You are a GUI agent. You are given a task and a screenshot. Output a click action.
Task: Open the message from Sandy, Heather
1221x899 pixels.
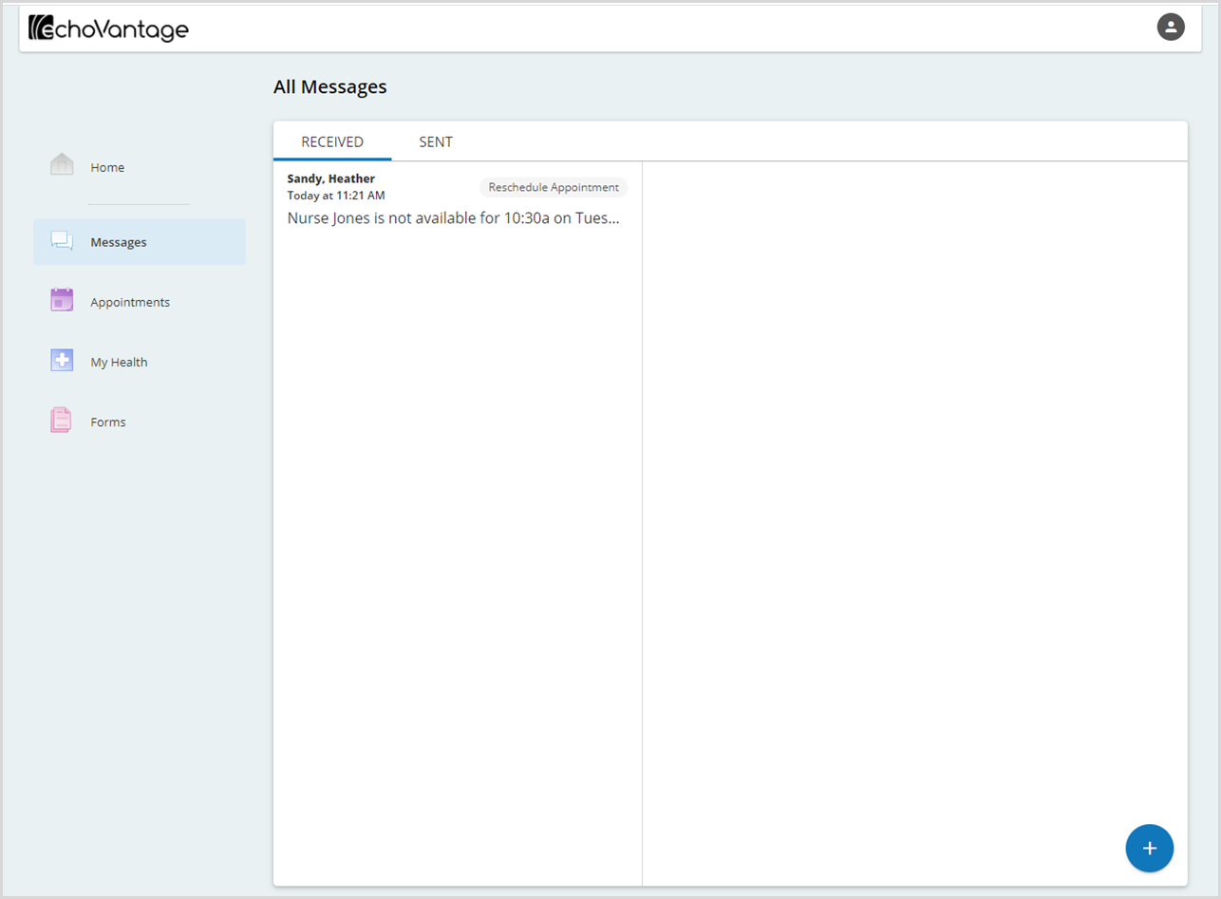pos(330,178)
